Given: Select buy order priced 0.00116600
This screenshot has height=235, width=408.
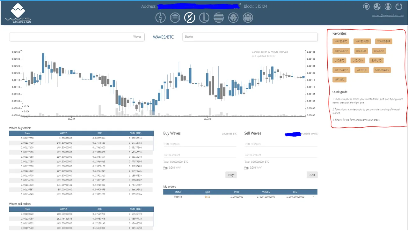Looking at the screenshot, I should pos(81,185).
